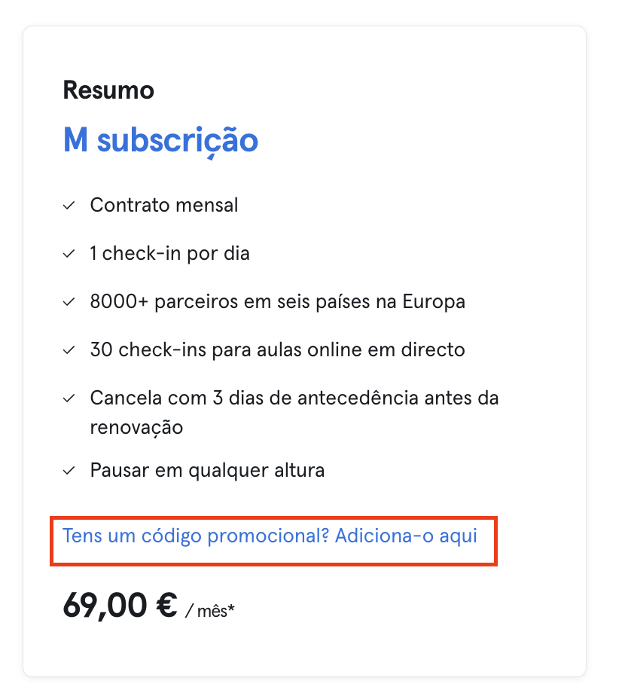The image size is (628, 696).
Task: Click the checkmark beside '8000+ parceiros'
Action: 69,302
